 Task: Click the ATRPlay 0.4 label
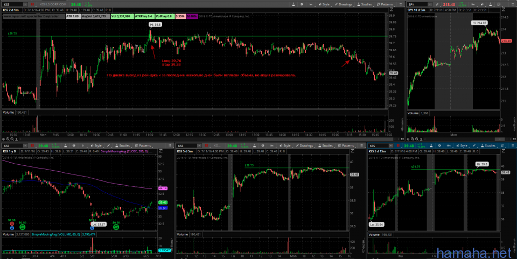144,16
